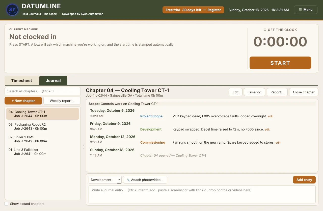Close the chapter with Close chapter
Image resolution: width=323 pixels, height=211 pixels.
(x=304, y=92)
